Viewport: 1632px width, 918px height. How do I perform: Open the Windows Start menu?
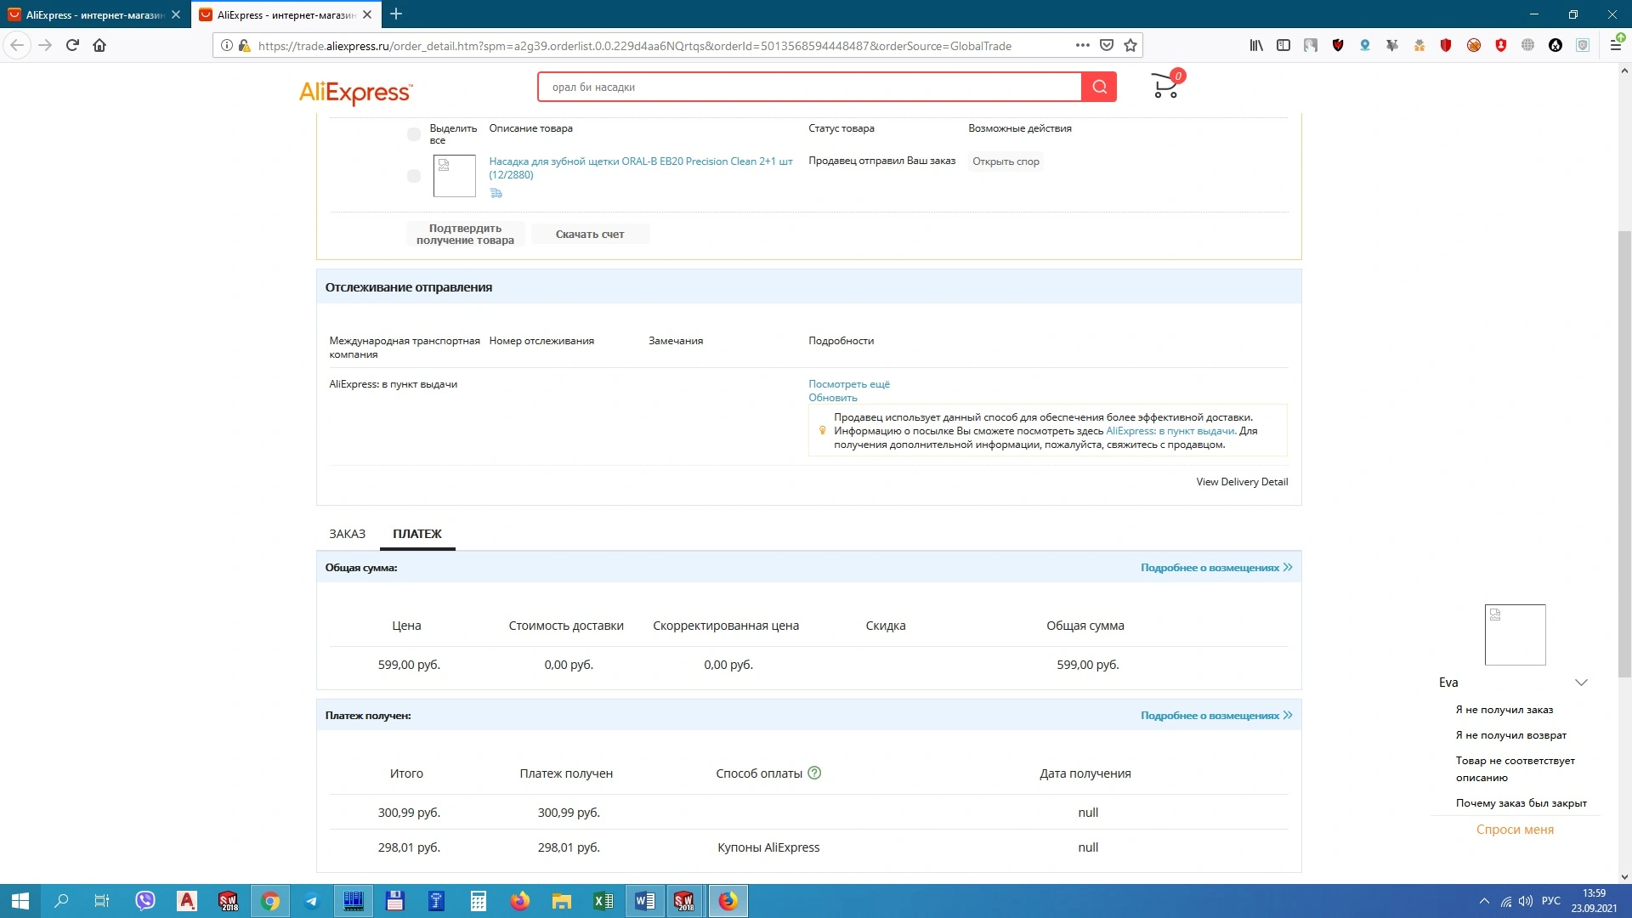pos(20,901)
